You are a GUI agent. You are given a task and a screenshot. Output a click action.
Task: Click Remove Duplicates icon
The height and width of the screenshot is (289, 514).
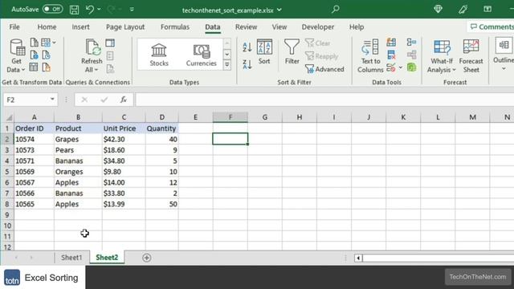point(391,55)
